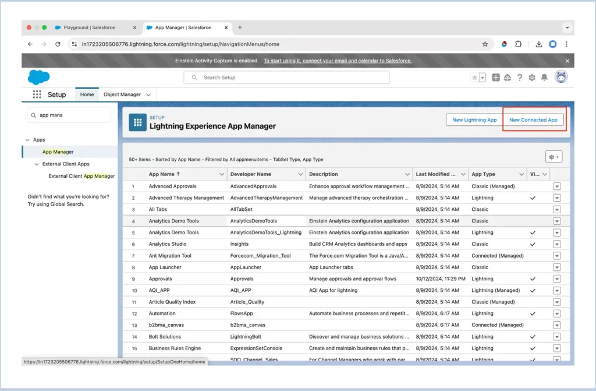
Task: Click the Article Quality Index app name
Action: (x=172, y=302)
